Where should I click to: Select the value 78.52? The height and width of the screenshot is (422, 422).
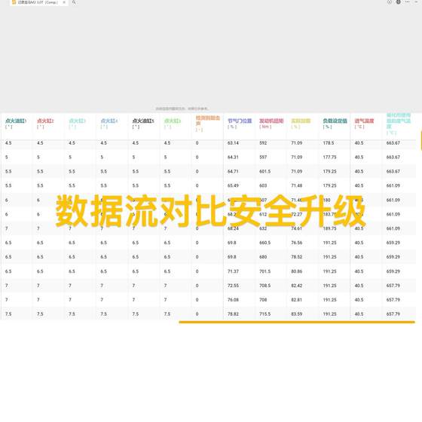point(297,257)
